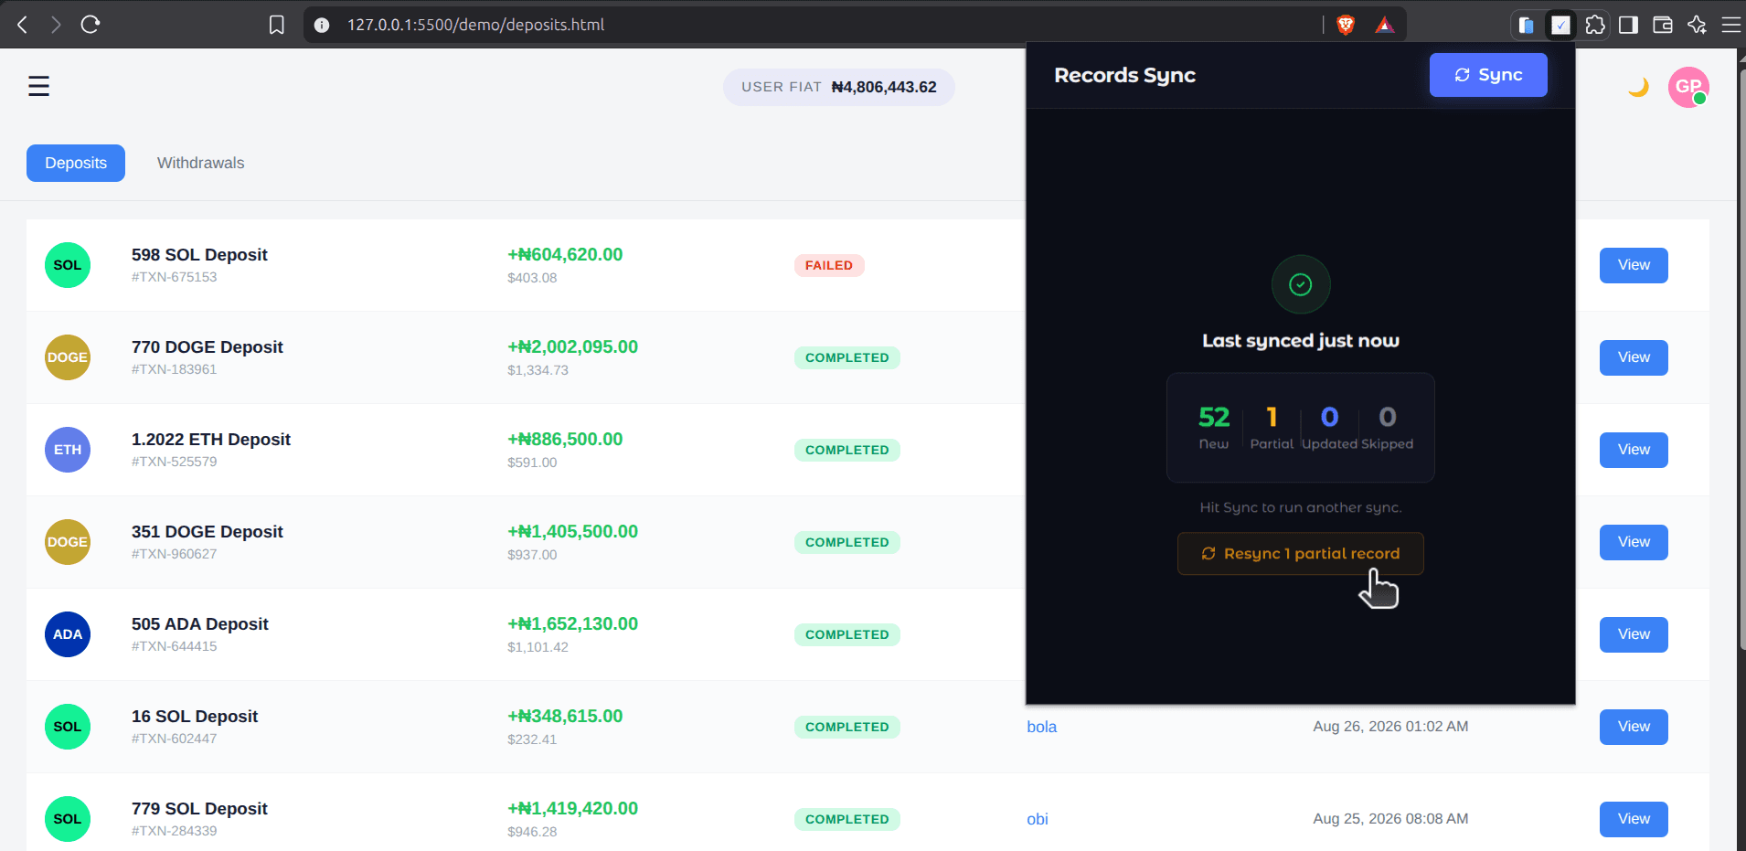The image size is (1746, 851).
Task: Reload the deposits page
Action: [x=90, y=25]
